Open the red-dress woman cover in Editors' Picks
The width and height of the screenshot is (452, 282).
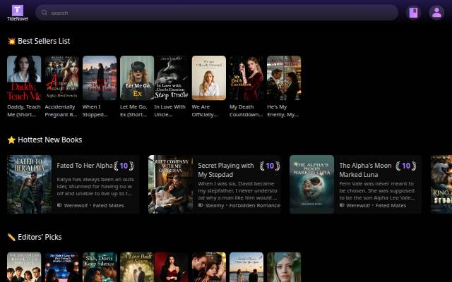click(171, 267)
